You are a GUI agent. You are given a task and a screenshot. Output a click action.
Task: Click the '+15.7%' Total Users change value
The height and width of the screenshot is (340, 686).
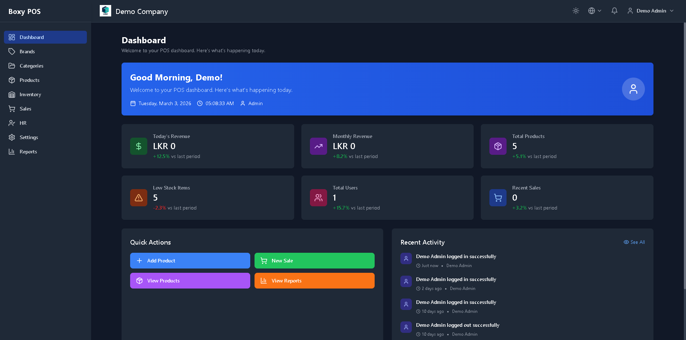[341, 208]
